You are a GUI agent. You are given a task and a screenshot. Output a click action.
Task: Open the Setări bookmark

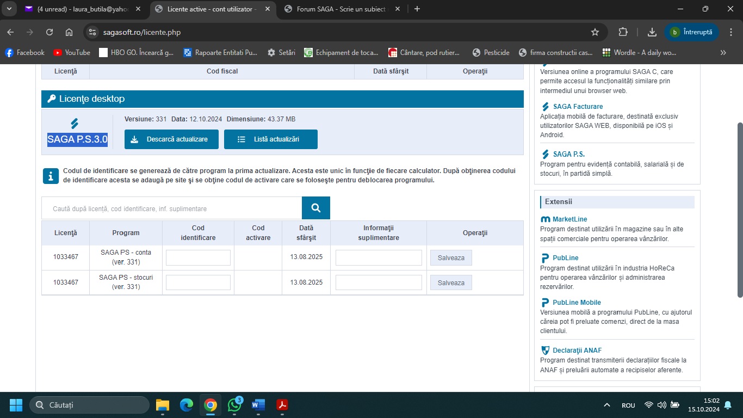tap(281, 53)
